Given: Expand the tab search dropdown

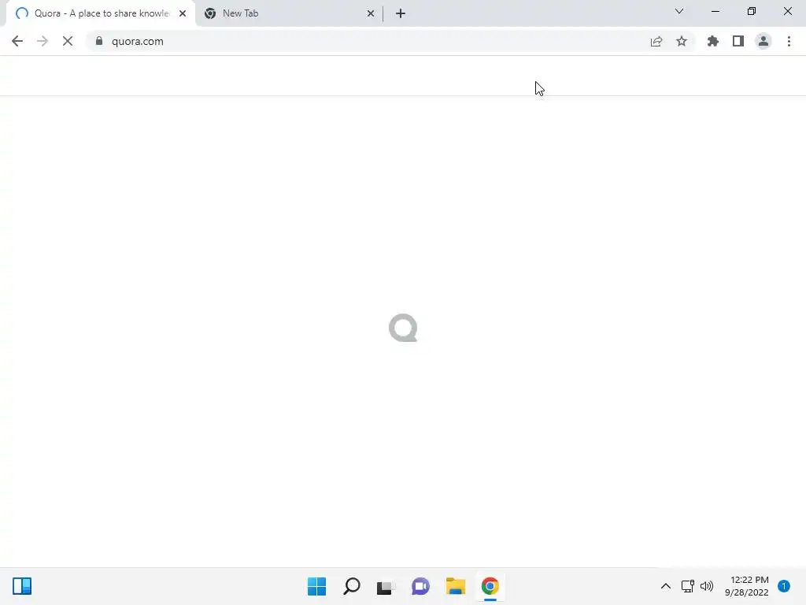Looking at the screenshot, I should tap(679, 11).
